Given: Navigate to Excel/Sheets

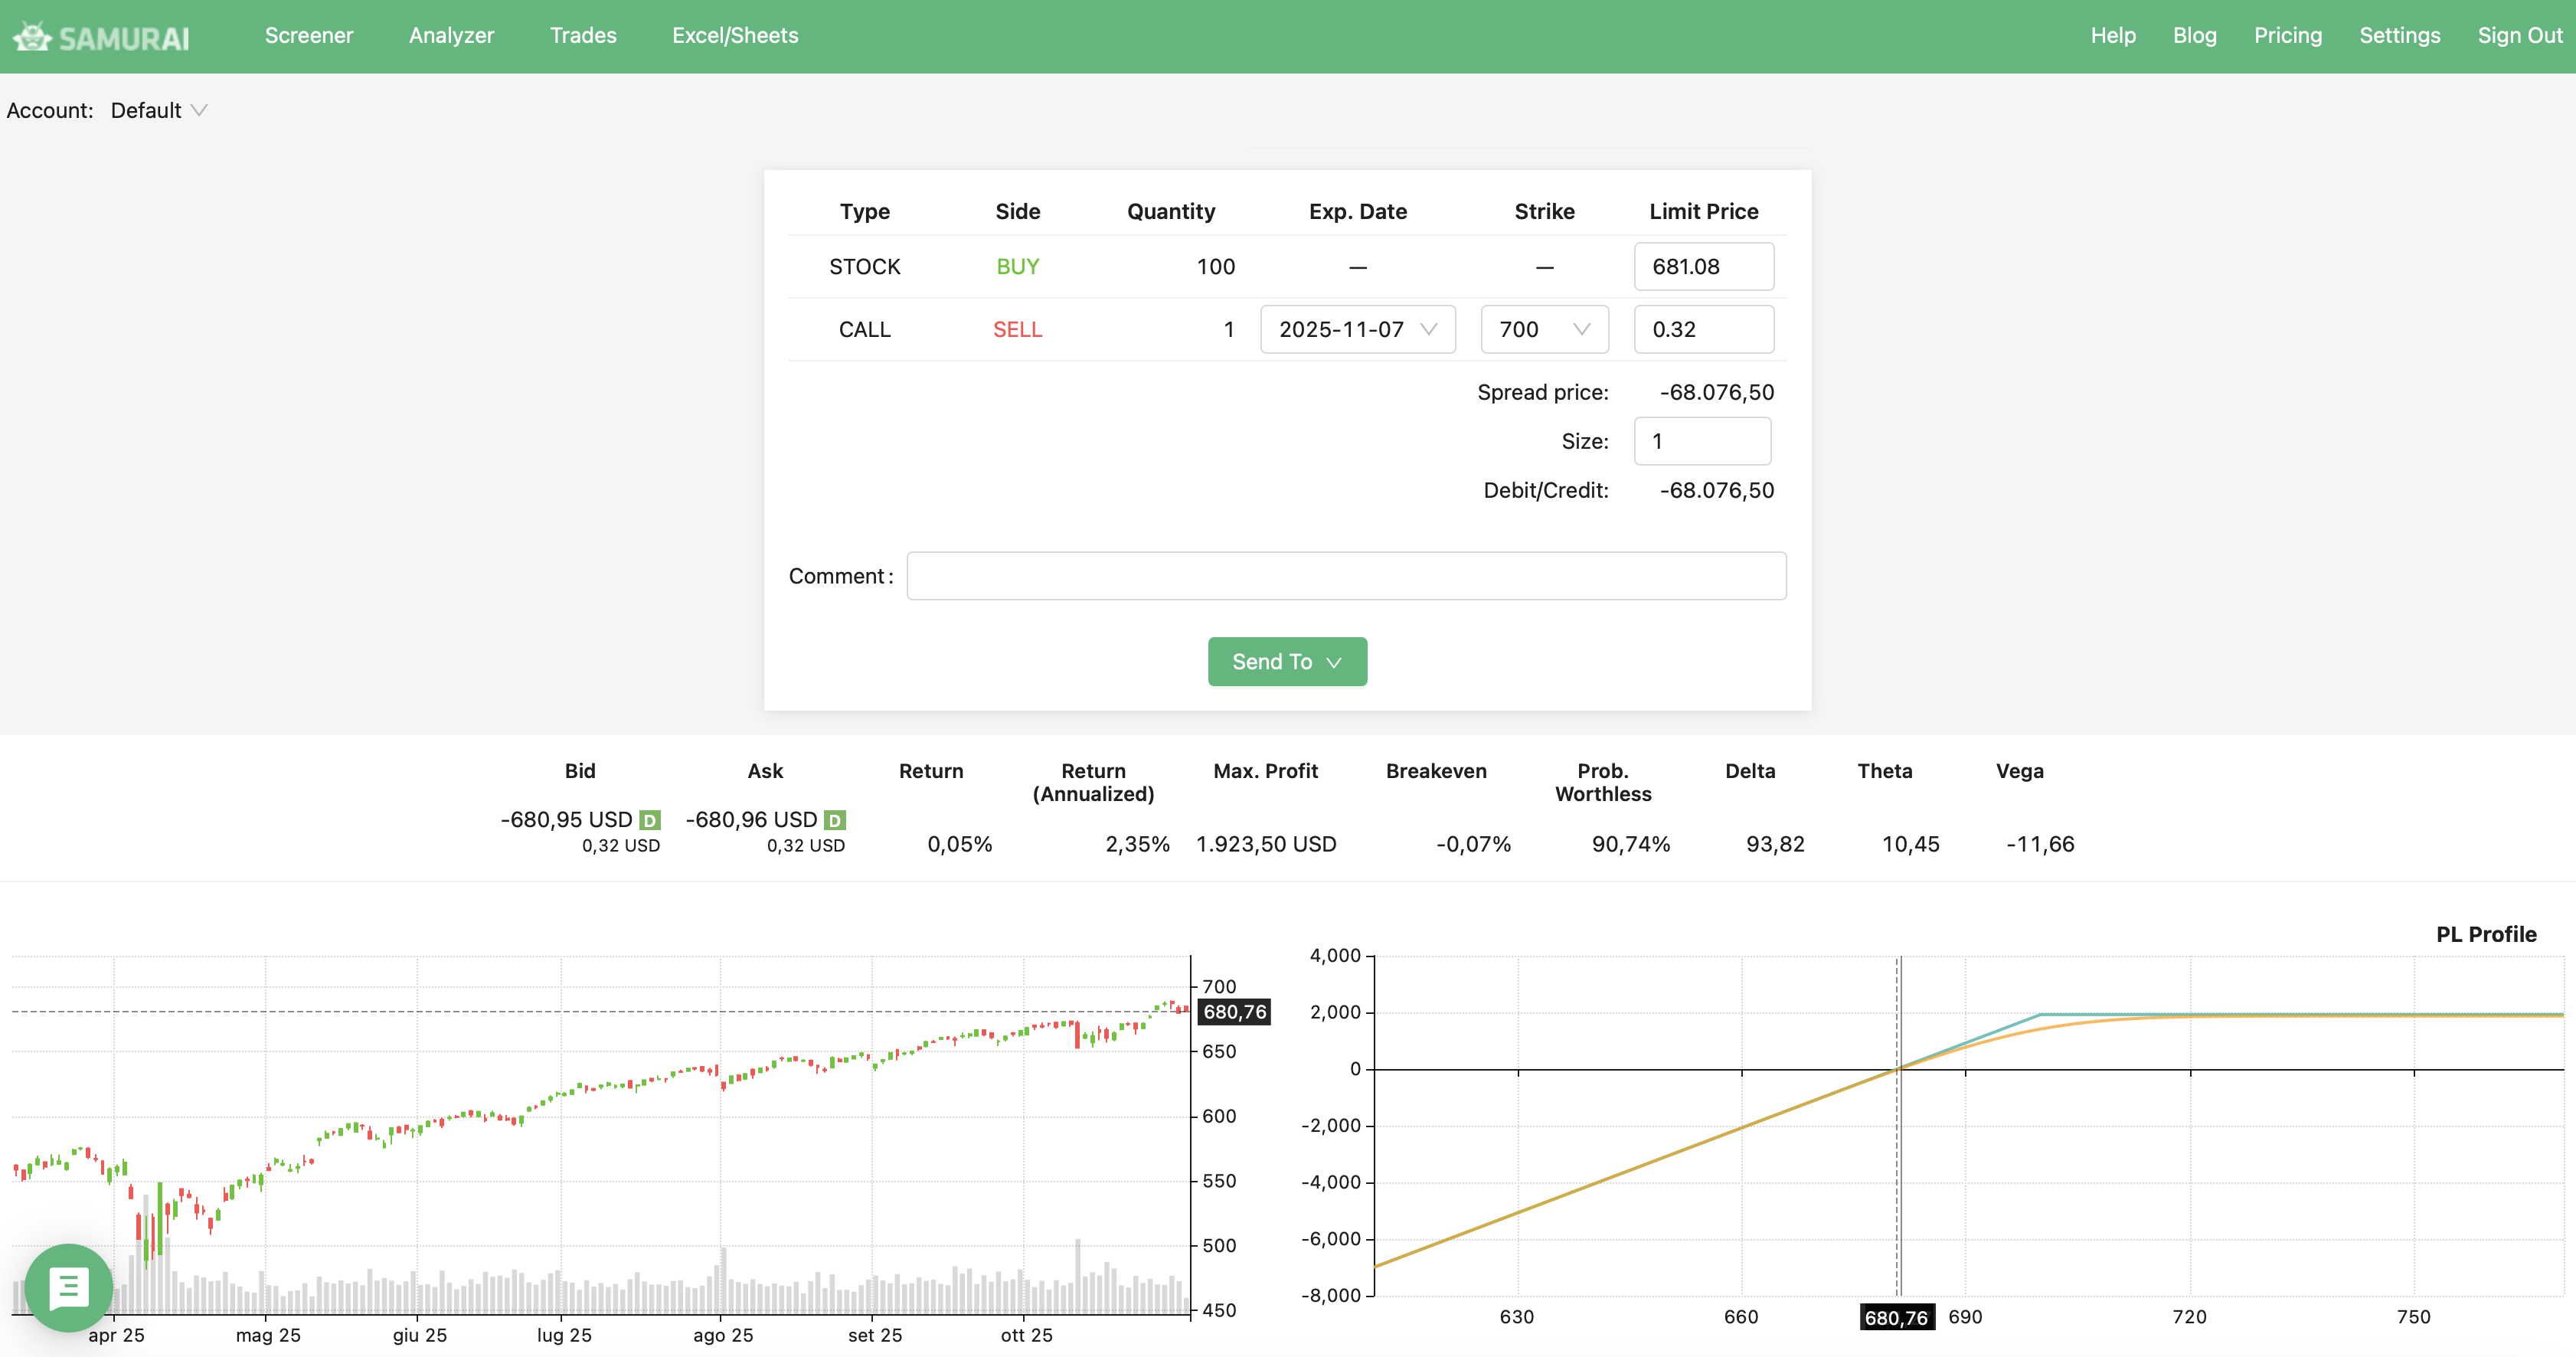Looking at the screenshot, I should (x=735, y=36).
